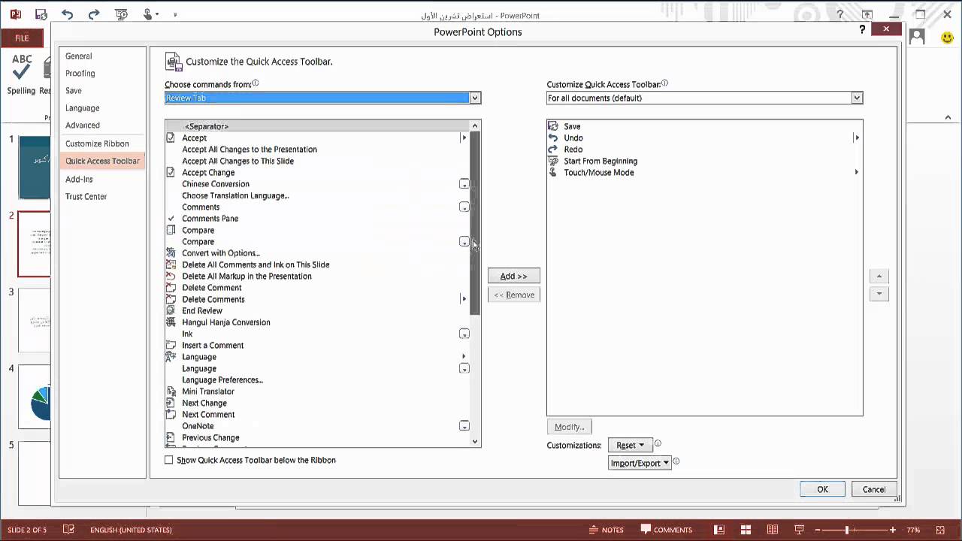The height and width of the screenshot is (541, 962).
Task: Click the dialog Help question mark button
Action: click(x=862, y=29)
